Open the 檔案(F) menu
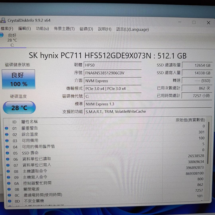 tap(7, 28)
